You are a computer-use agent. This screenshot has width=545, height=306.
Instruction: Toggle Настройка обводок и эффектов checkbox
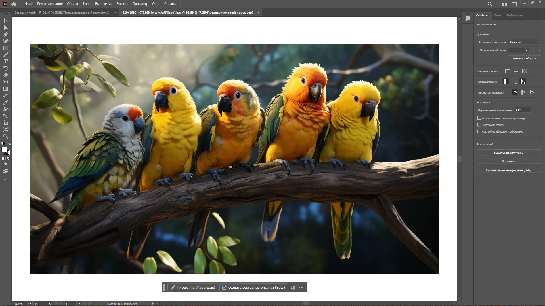pyautogui.click(x=479, y=132)
